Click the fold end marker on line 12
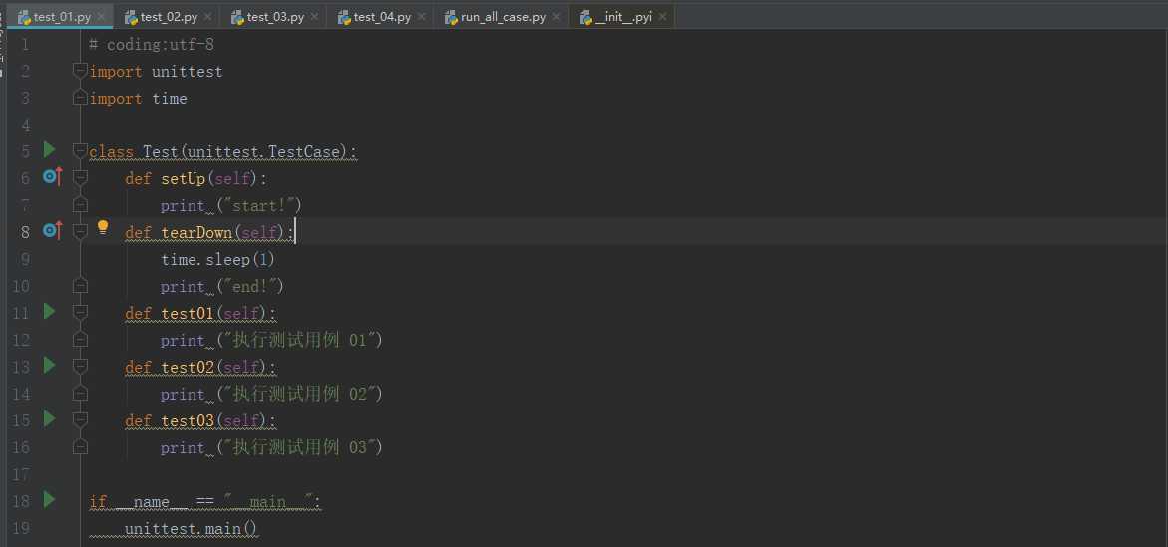The image size is (1168, 547). coord(81,339)
